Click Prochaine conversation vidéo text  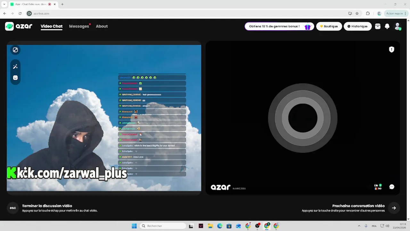coord(358,206)
